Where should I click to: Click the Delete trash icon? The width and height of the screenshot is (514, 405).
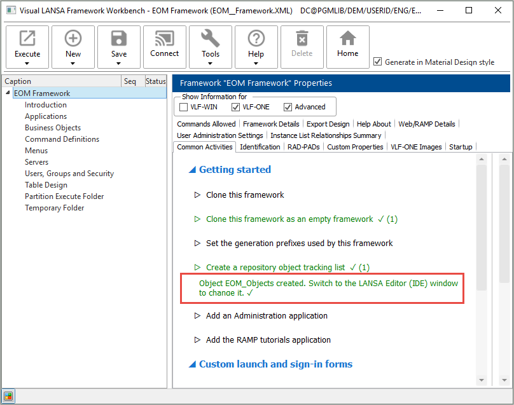[302, 38]
